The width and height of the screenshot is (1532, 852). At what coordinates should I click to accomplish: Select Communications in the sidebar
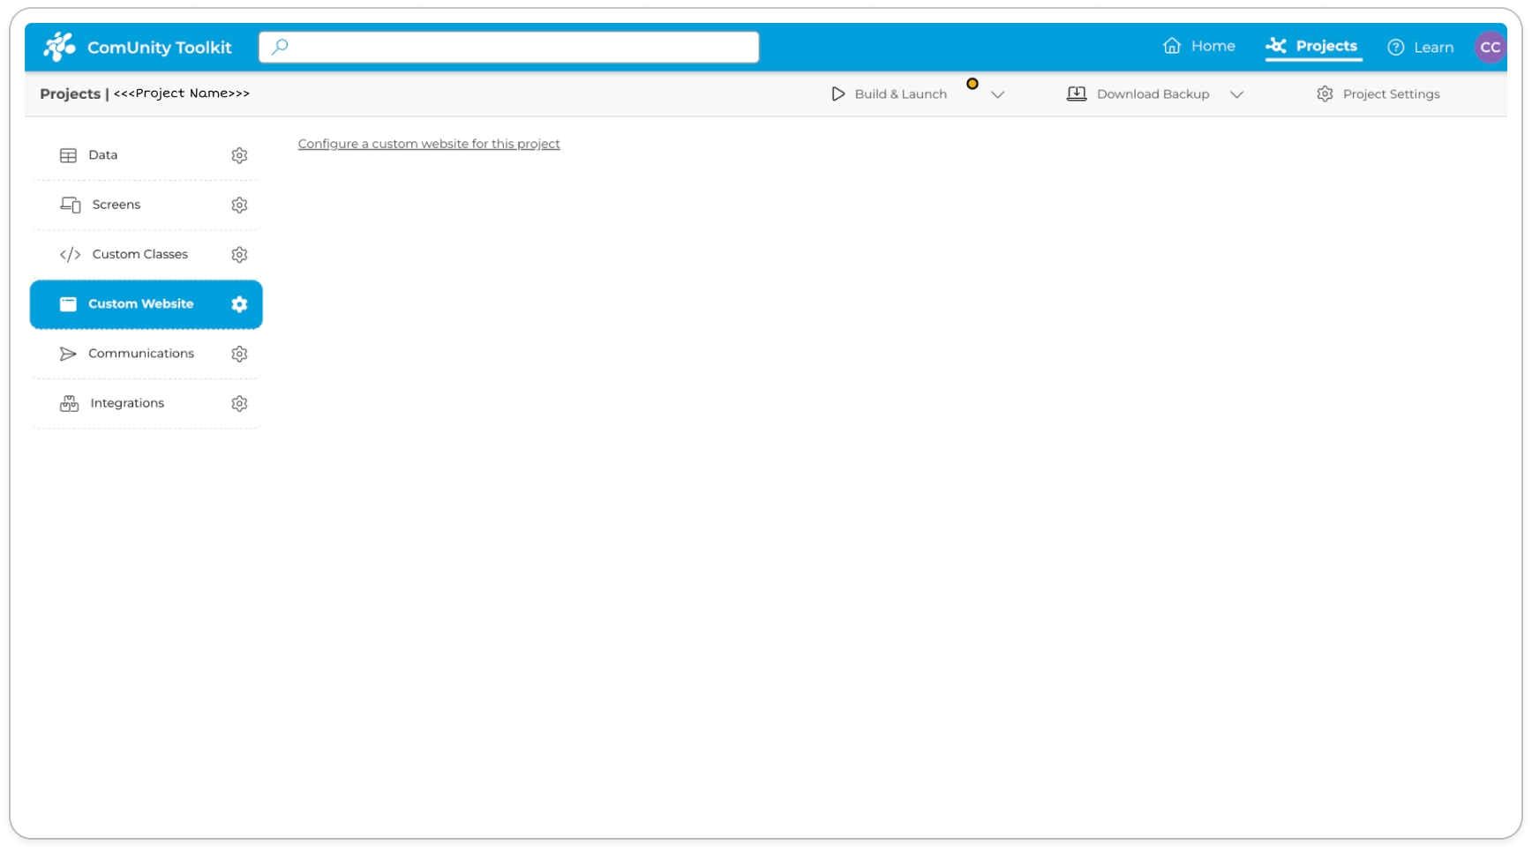(141, 354)
